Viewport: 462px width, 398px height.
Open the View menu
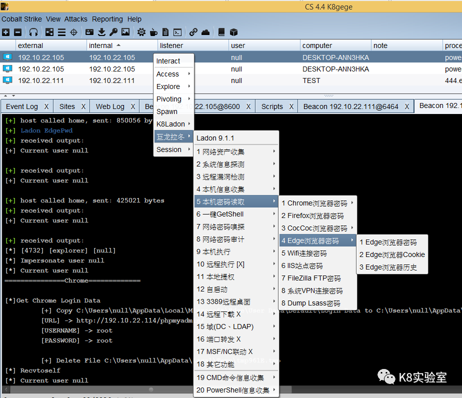(53, 19)
